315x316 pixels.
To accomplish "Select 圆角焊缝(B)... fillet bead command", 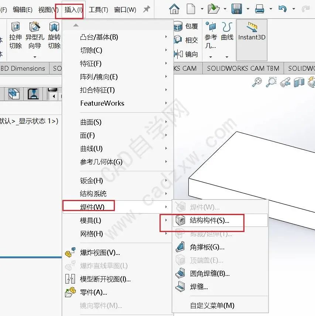I will click(x=220, y=274).
